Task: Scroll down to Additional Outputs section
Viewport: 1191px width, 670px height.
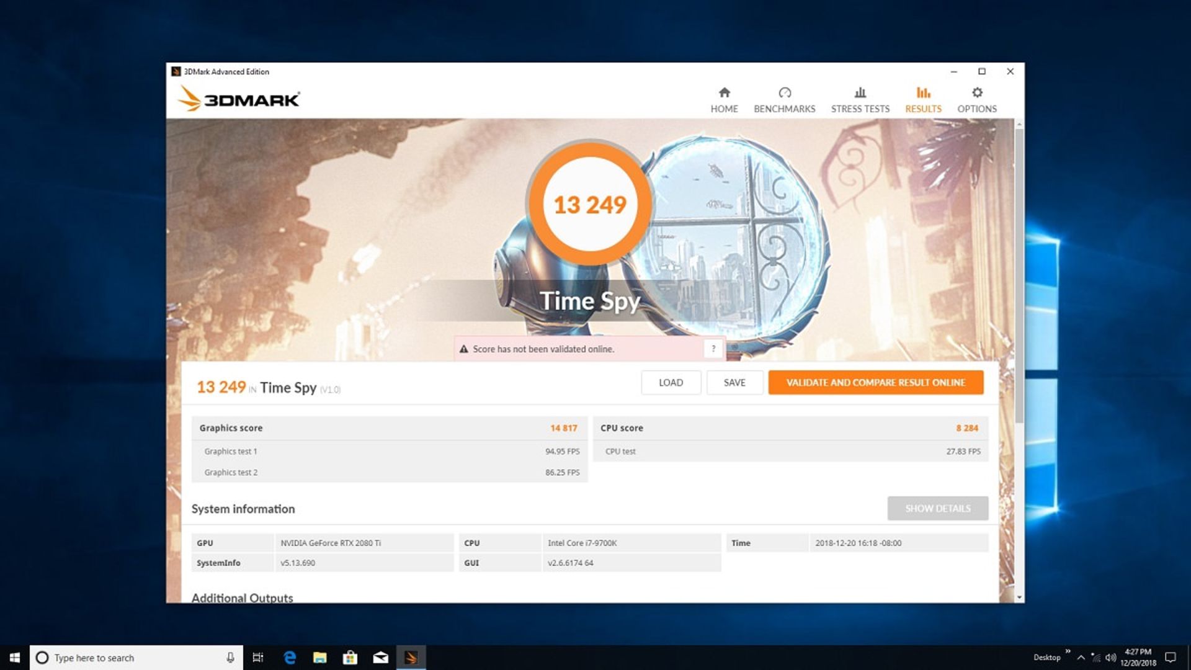Action: 242,596
